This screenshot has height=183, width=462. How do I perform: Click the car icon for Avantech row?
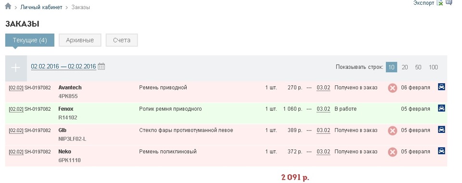click(441, 87)
